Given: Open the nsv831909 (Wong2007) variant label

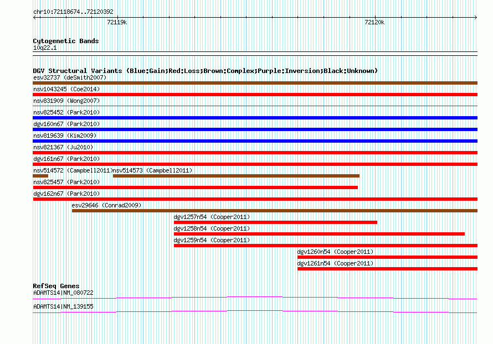Looking at the screenshot, I should pyautogui.click(x=66, y=101).
